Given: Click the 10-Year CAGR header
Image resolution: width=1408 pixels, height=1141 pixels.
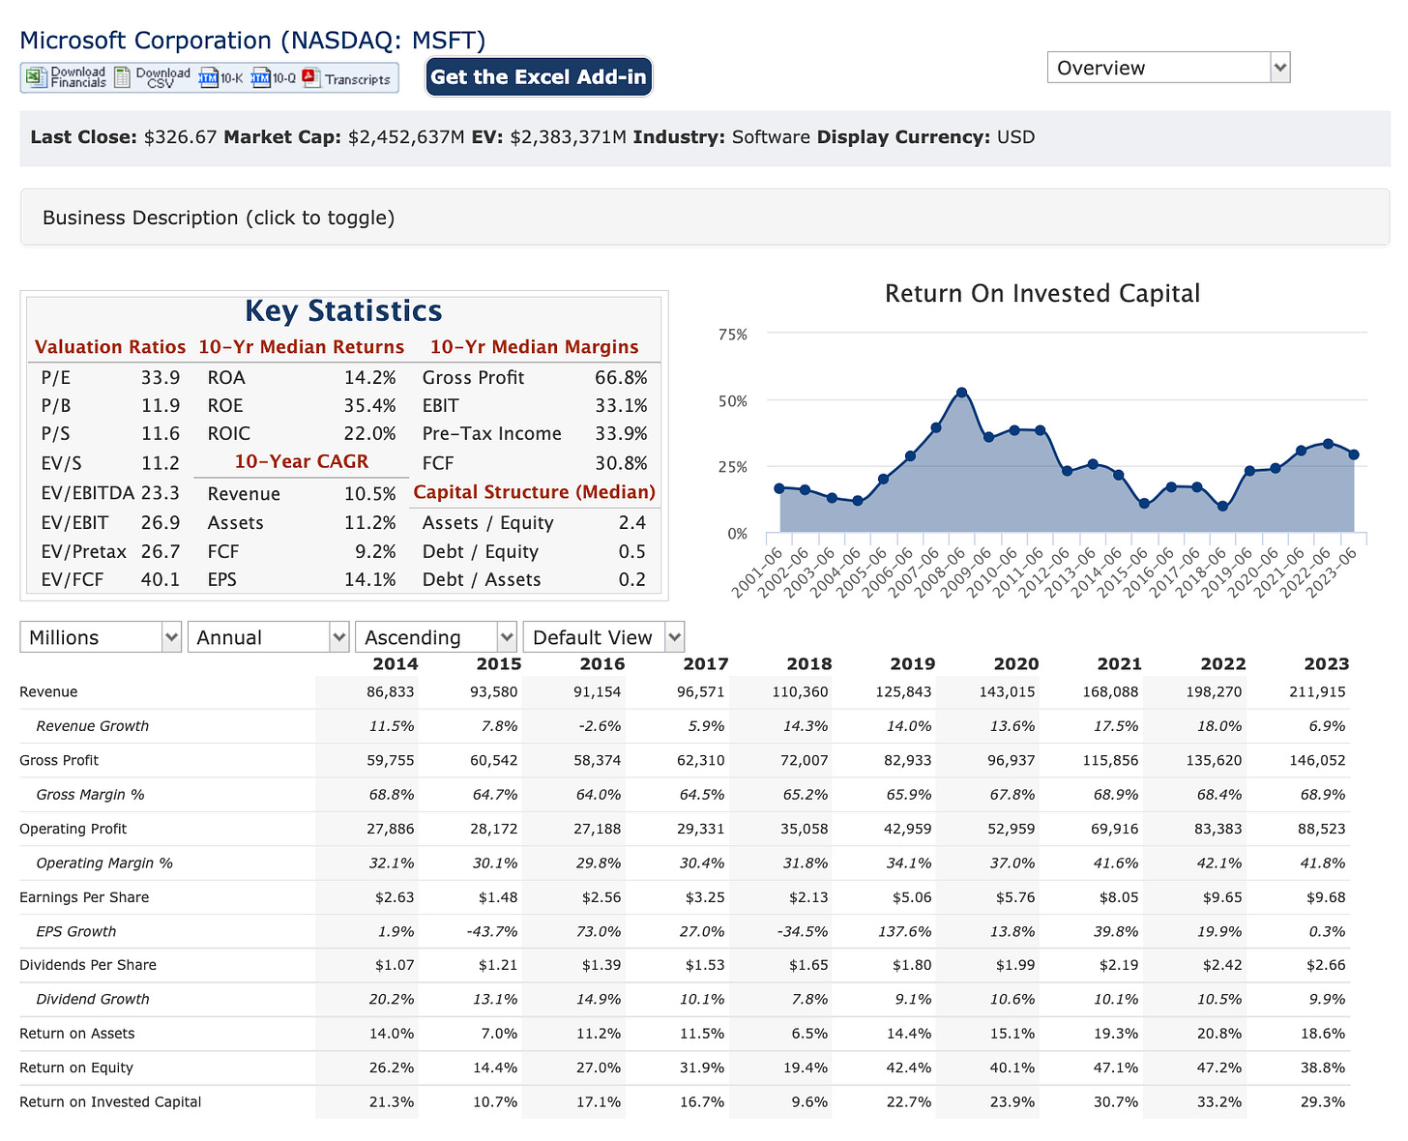Looking at the screenshot, I should (x=302, y=461).
